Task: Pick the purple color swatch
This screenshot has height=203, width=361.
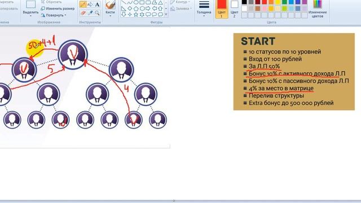Action: click(305, 2)
